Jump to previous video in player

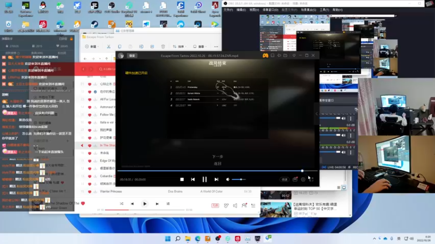click(x=193, y=179)
